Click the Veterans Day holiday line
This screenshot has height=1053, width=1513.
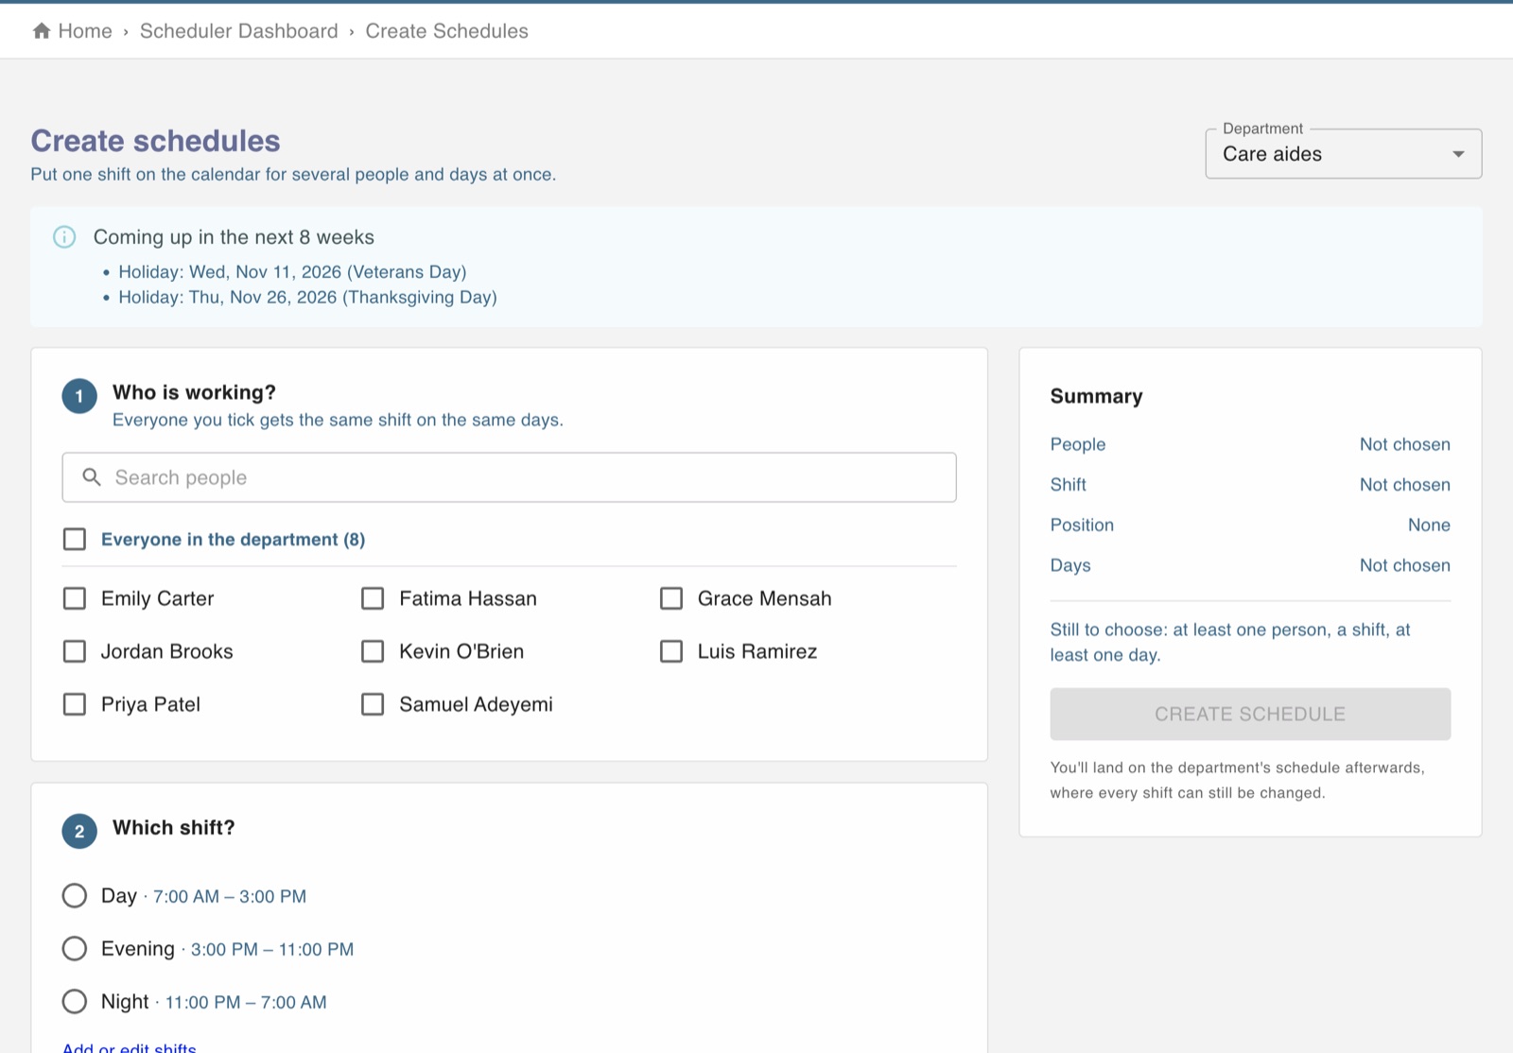coord(292,272)
